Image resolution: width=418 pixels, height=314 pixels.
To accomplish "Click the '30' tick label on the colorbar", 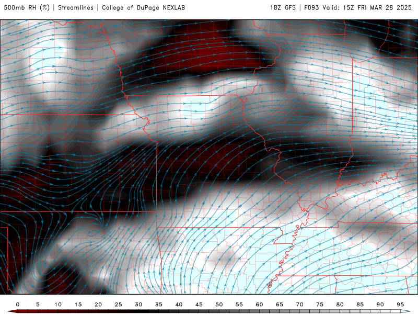I will [138, 305].
